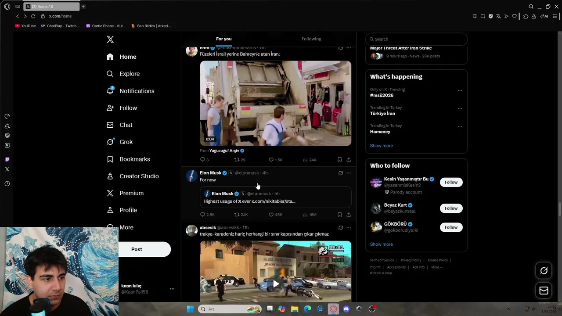Open the Hamaney trending topic
Viewport: 562px width, 316px height.
point(380,132)
